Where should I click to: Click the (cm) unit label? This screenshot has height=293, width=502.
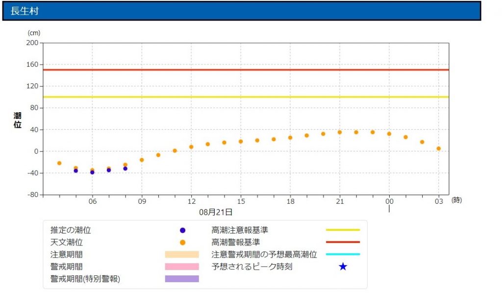tap(34, 33)
